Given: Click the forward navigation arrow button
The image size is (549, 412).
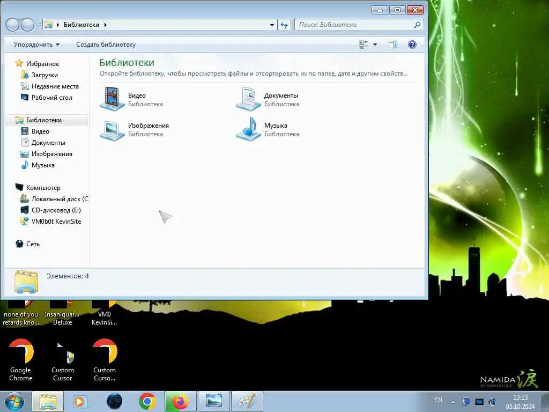Looking at the screenshot, I should (28, 25).
